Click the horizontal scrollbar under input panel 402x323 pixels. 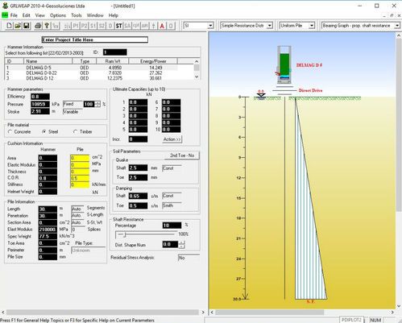[102, 313]
